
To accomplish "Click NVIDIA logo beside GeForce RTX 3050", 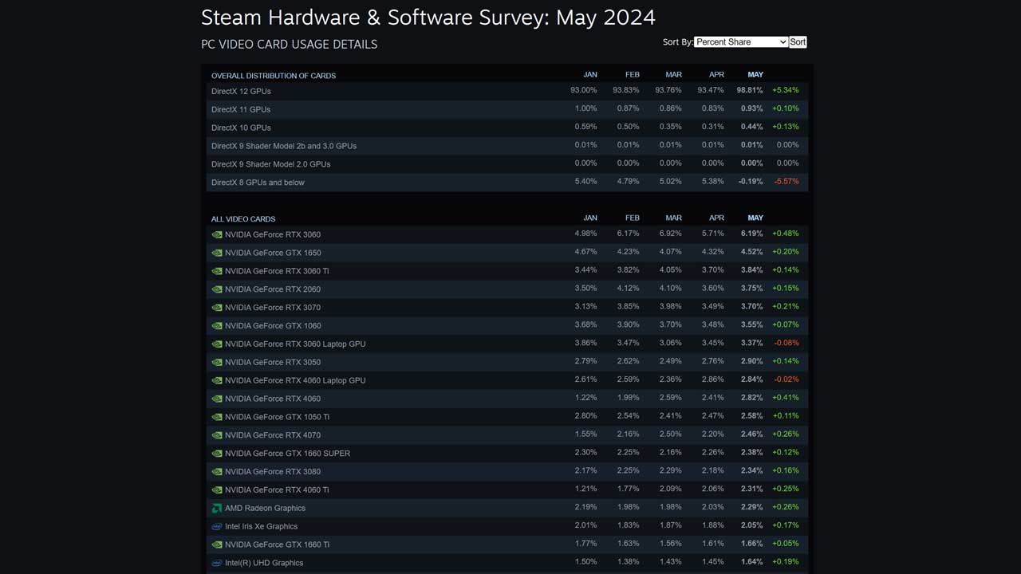I will coord(217,363).
